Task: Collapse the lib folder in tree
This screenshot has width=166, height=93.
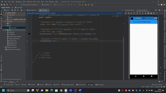Action: click(5, 26)
